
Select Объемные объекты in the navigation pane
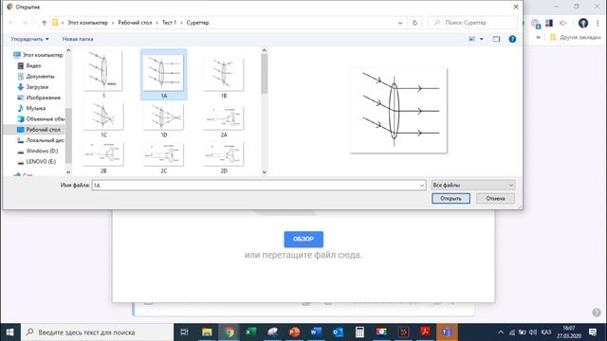point(41,118)
